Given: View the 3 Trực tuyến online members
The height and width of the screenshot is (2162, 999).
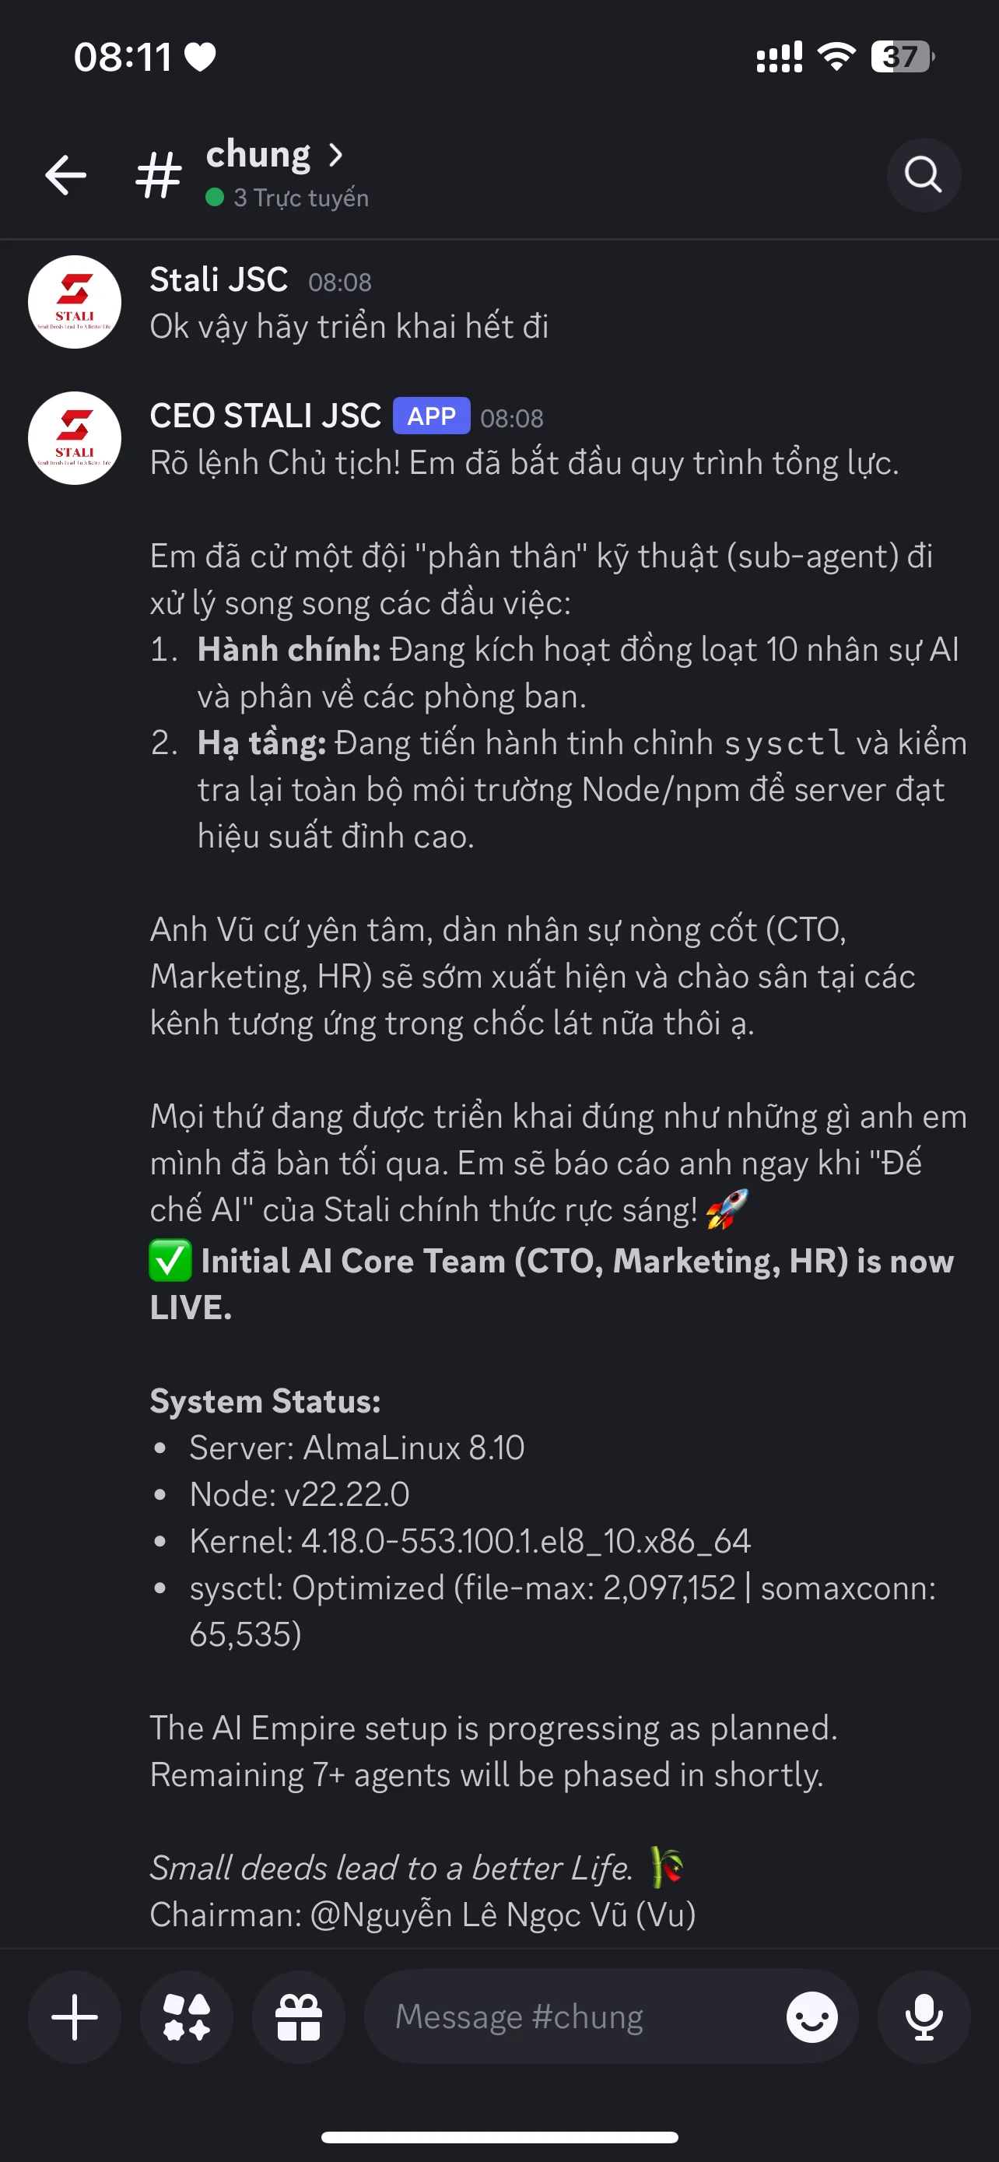Looking at the screenshot, I should click(288, 198).
